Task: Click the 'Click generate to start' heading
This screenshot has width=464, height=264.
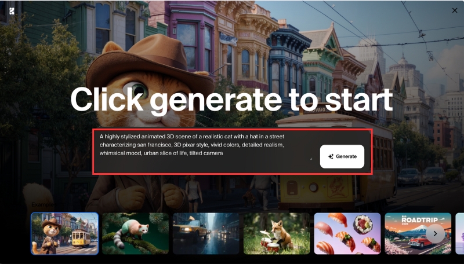Action: click(x=231, y=100)
